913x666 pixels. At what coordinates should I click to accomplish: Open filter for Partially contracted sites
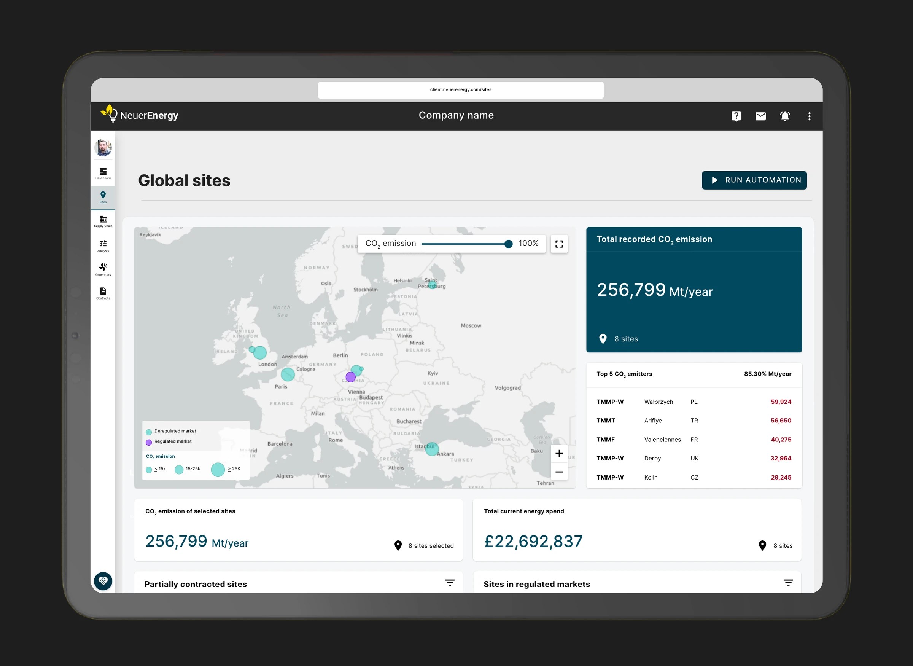[x=450, y=583]
